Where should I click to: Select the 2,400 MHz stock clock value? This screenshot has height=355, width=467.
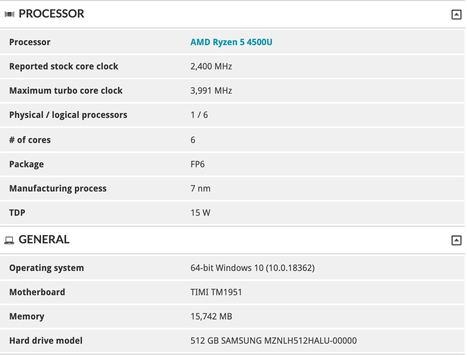click(211, 66)
